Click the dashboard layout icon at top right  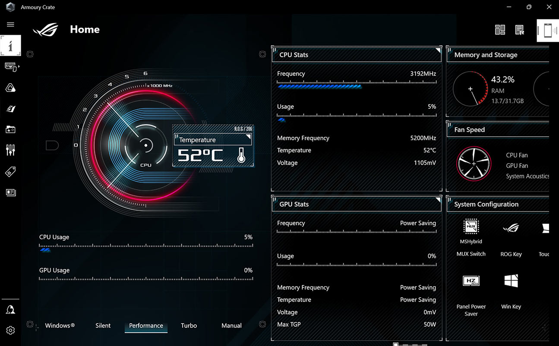click(500, 29)
